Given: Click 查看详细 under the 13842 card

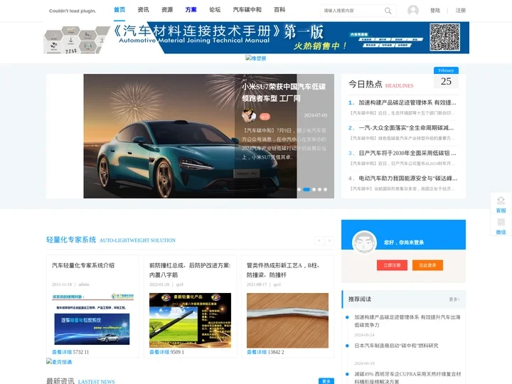Looking at the screenshot, I should (257, 352).
